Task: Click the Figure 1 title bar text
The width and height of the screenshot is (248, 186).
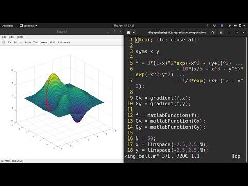Action: (x=62, y=32)
